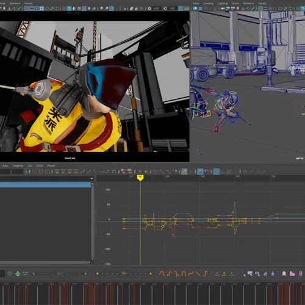The image size is (305, 305).
Task: Click the orange arch-shaped tangent icon
Action: [x=184, y=274]
